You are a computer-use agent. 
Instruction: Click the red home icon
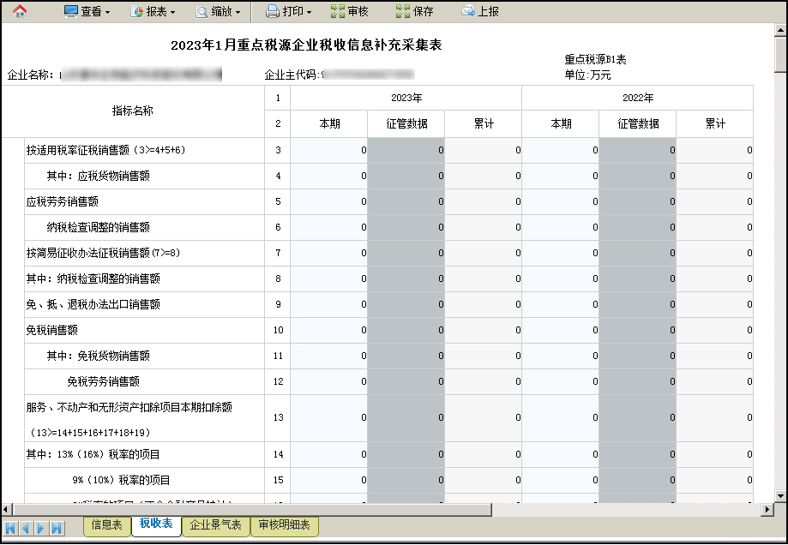tap(20, 11)
